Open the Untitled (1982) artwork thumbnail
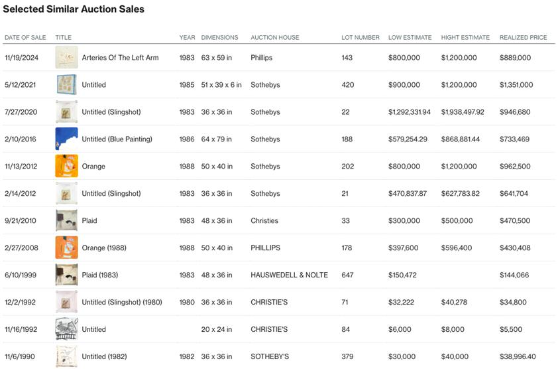Screen dimensions: 560x369 tap(66, 356)
